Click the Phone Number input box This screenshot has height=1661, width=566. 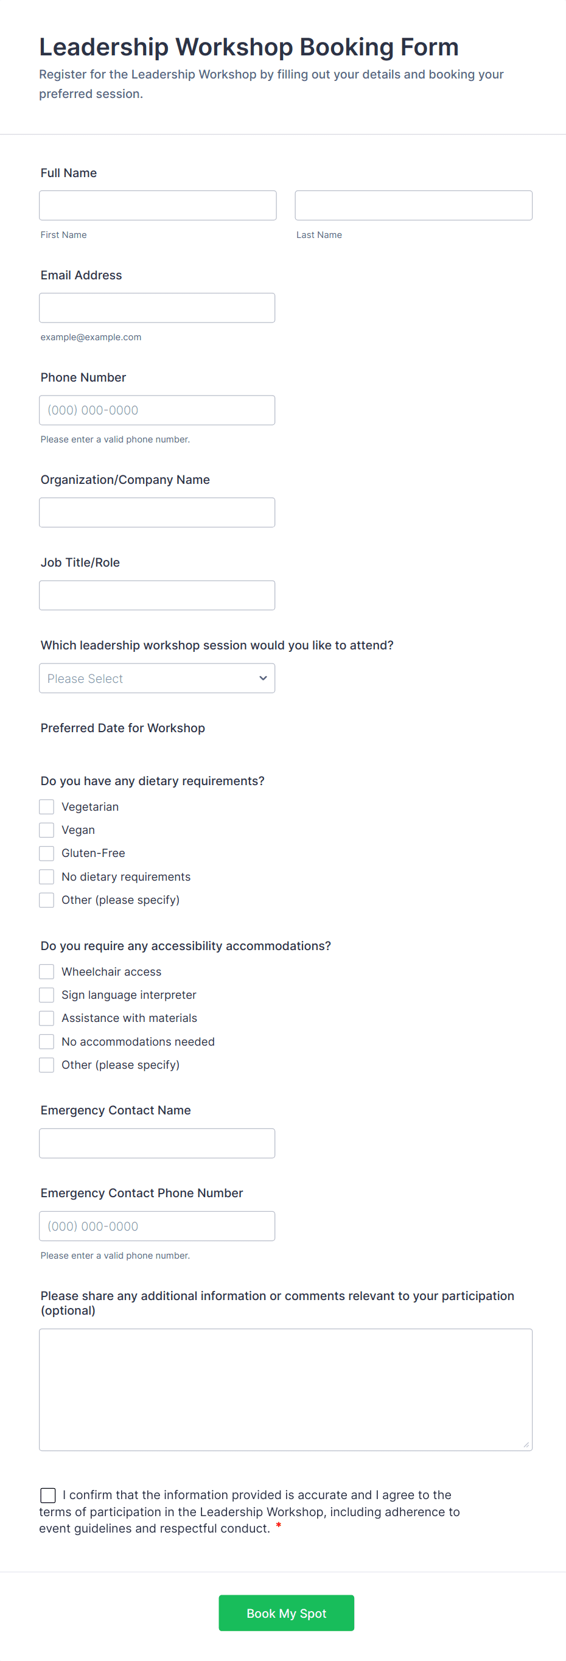coord(156,410)
